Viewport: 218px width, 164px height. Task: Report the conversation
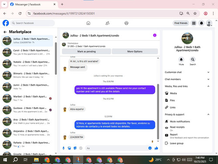187,136
